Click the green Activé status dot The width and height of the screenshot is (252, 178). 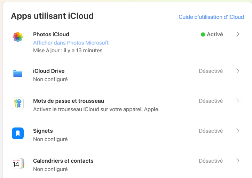[203, 34]
